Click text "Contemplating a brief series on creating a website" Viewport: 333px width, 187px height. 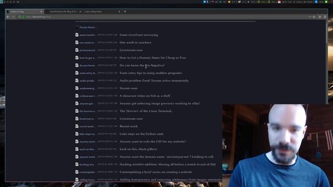point(156,172)
